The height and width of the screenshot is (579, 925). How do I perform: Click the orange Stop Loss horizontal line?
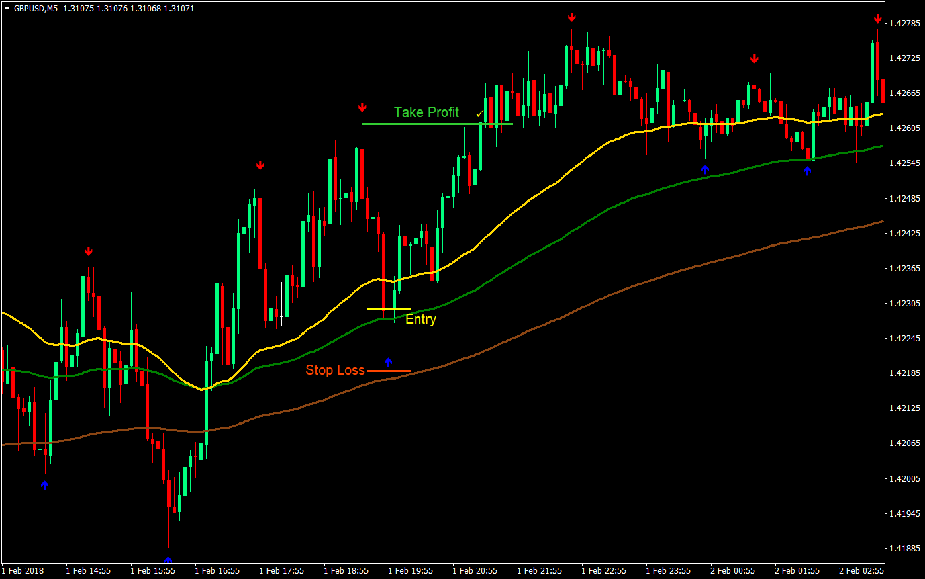point(389,371)
